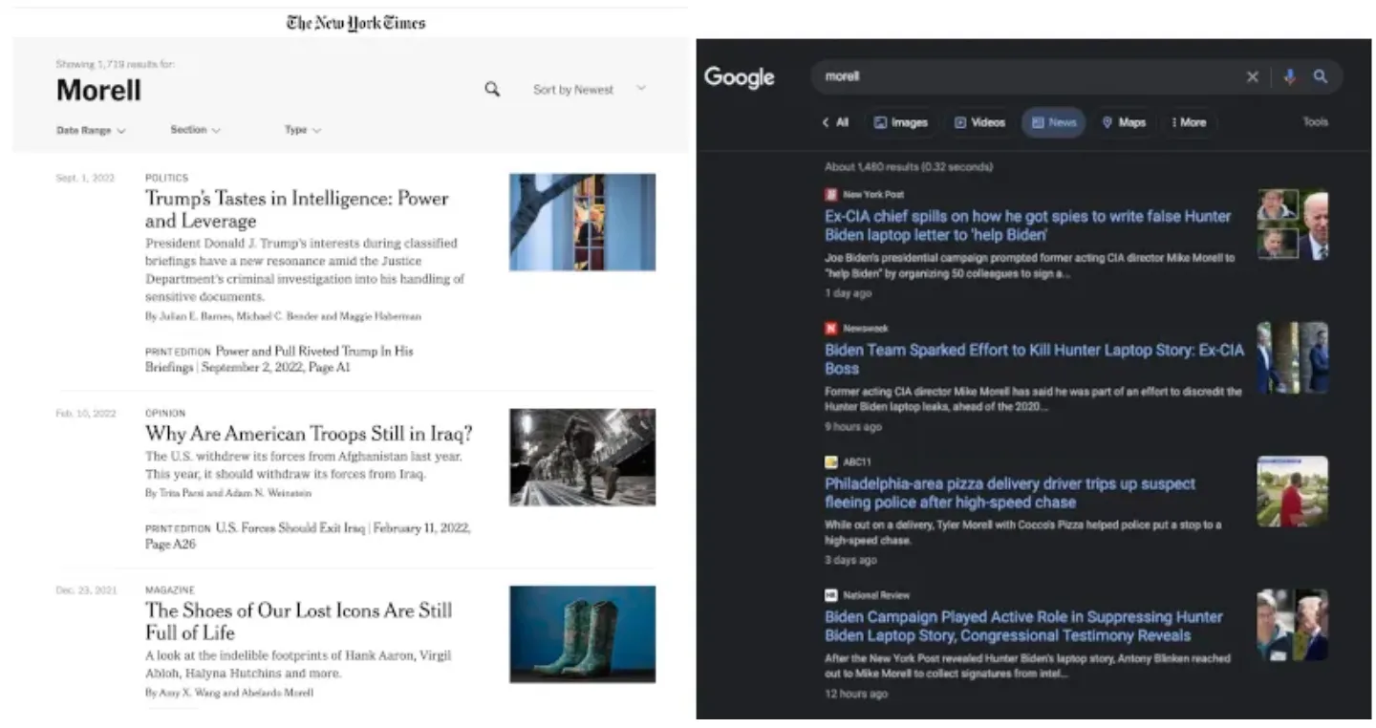Expand the Date Range filter

coord(91,130)
